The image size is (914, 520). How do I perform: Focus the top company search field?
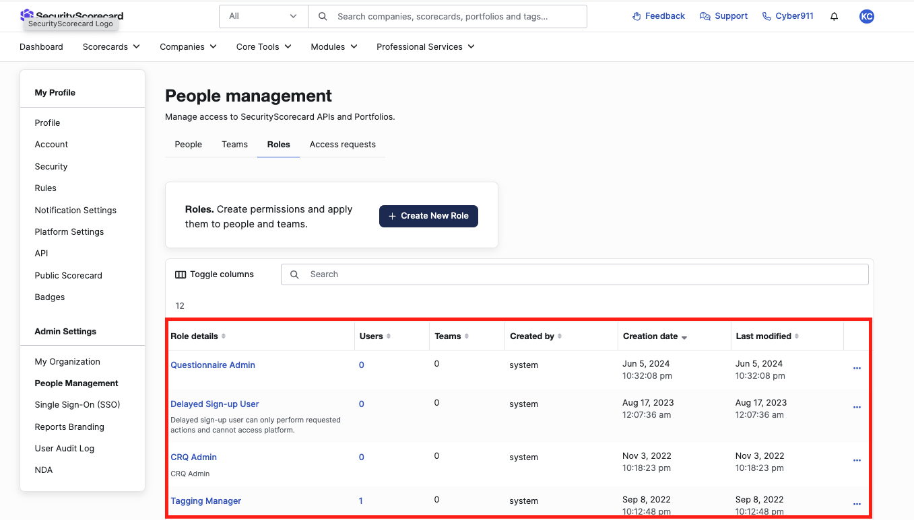(x=447, y=16)
